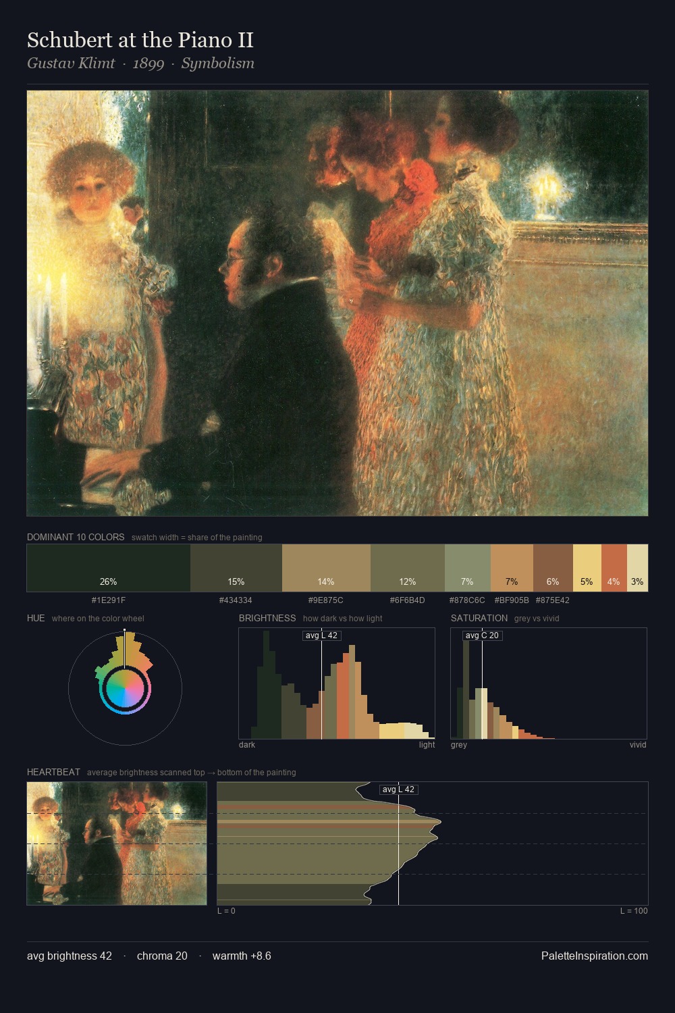Select the 15% dark olive swatch
Viewport: 675px width, 1013px height.
click(236, 568)
